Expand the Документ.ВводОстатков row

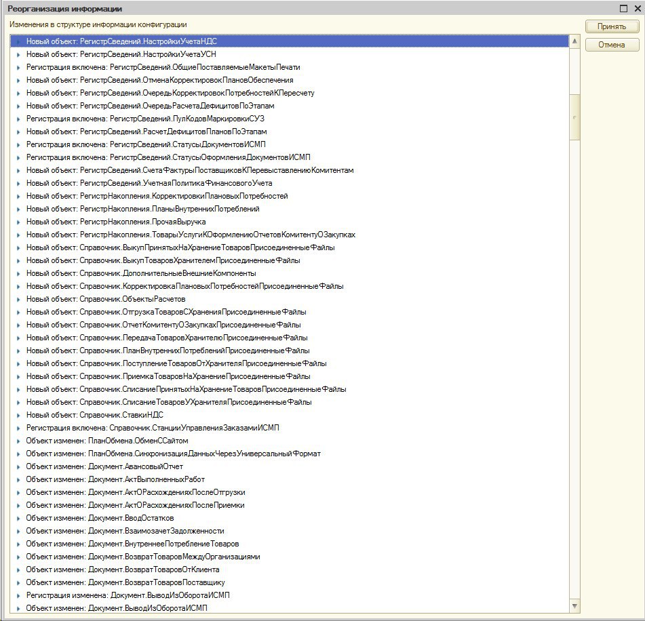tap(18, 518)
